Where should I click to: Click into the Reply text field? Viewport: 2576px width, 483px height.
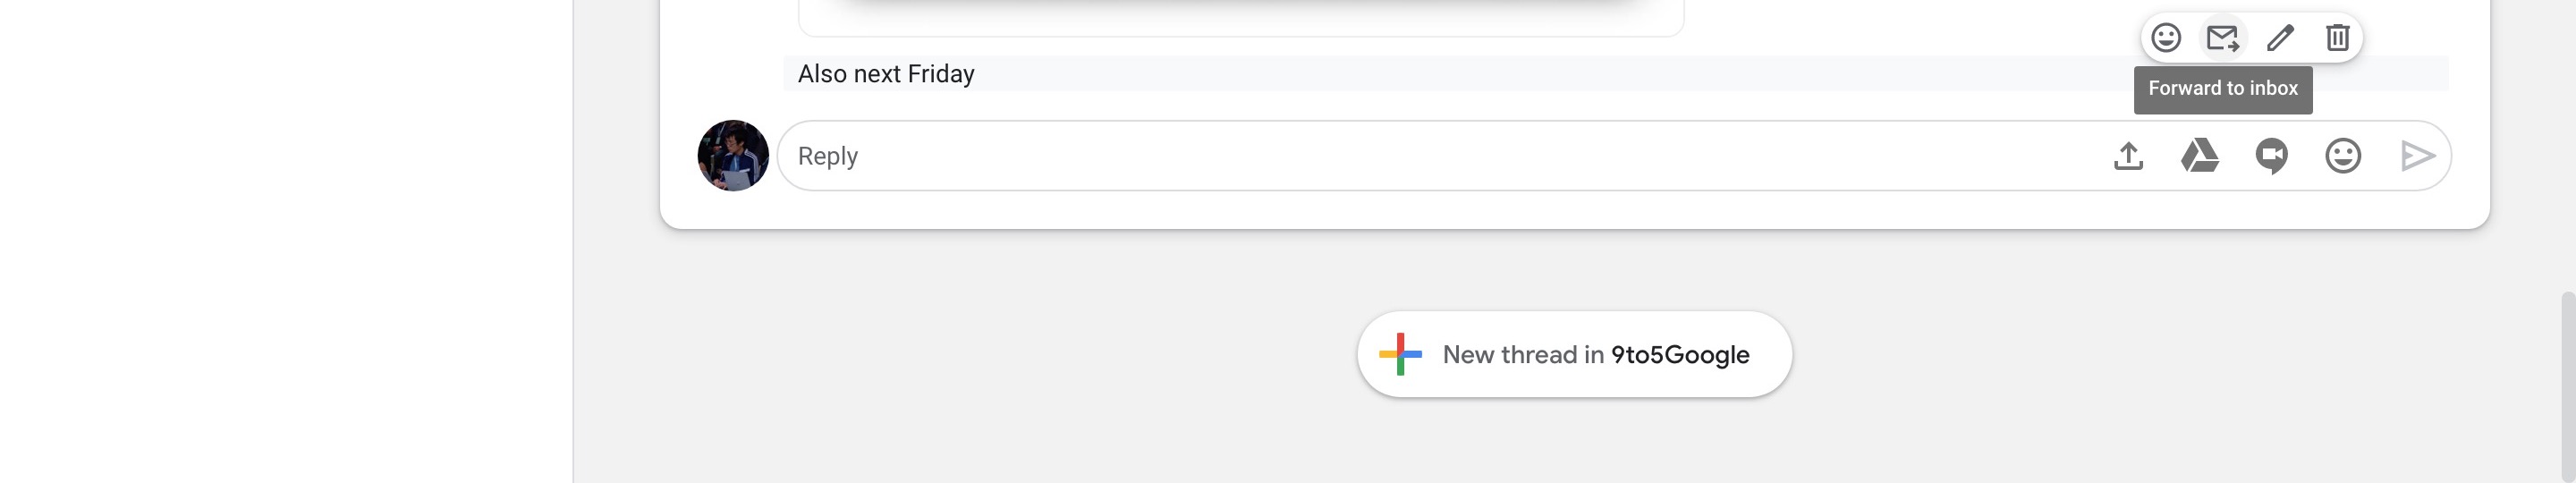tap(1400, 156)
